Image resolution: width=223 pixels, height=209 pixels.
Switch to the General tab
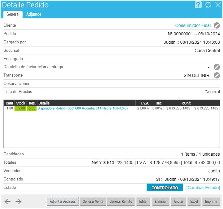13,14
